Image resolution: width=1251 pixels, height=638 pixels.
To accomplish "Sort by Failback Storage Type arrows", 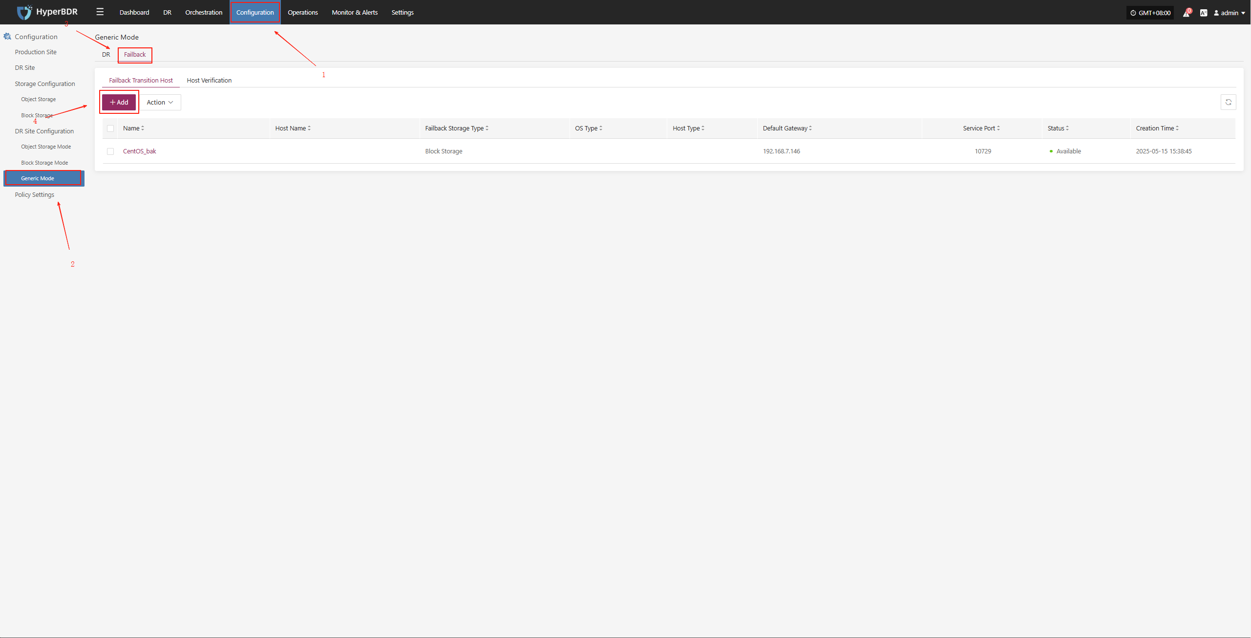I will click(x=487, y=128).
